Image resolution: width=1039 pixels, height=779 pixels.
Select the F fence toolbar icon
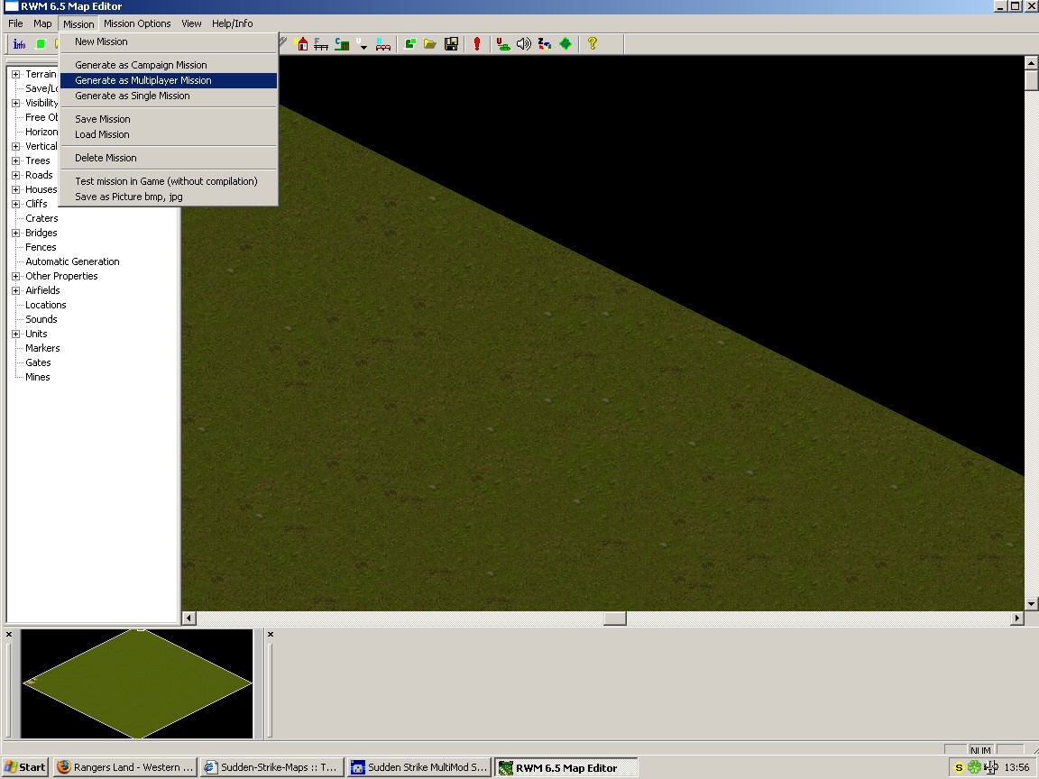[321, 43]
